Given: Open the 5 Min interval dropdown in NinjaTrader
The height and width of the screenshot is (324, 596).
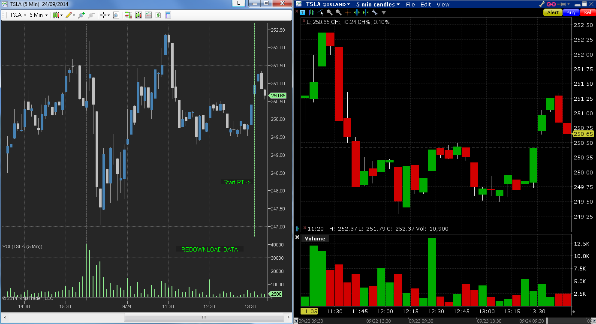Looking at the screenshot, I should tap(39, 15).
